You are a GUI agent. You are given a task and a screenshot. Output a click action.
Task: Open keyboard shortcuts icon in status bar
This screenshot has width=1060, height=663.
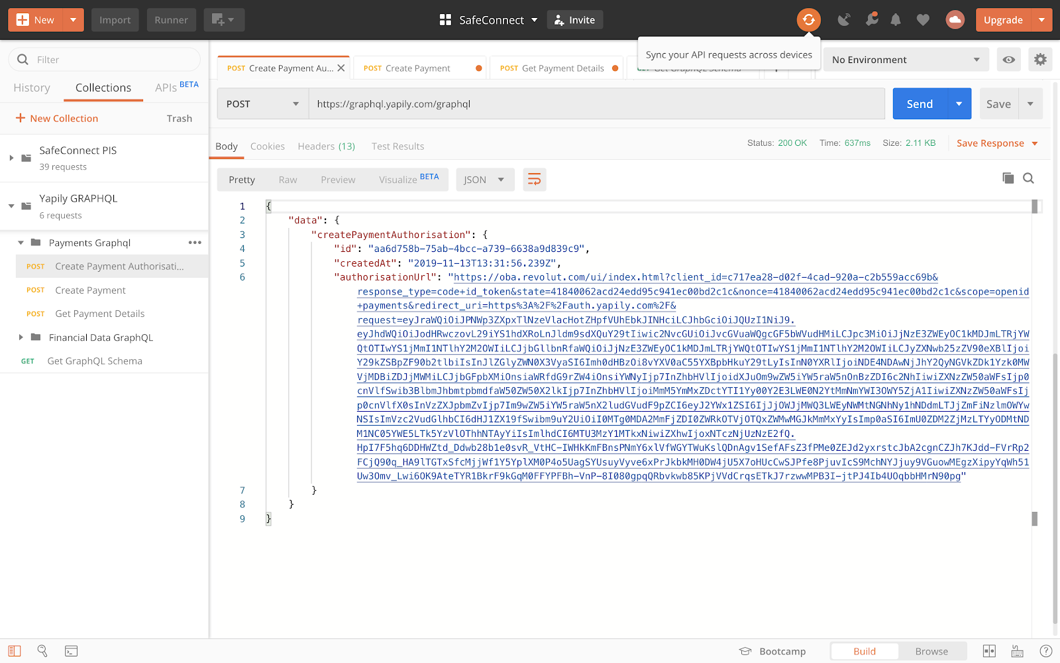point(1017,651)
